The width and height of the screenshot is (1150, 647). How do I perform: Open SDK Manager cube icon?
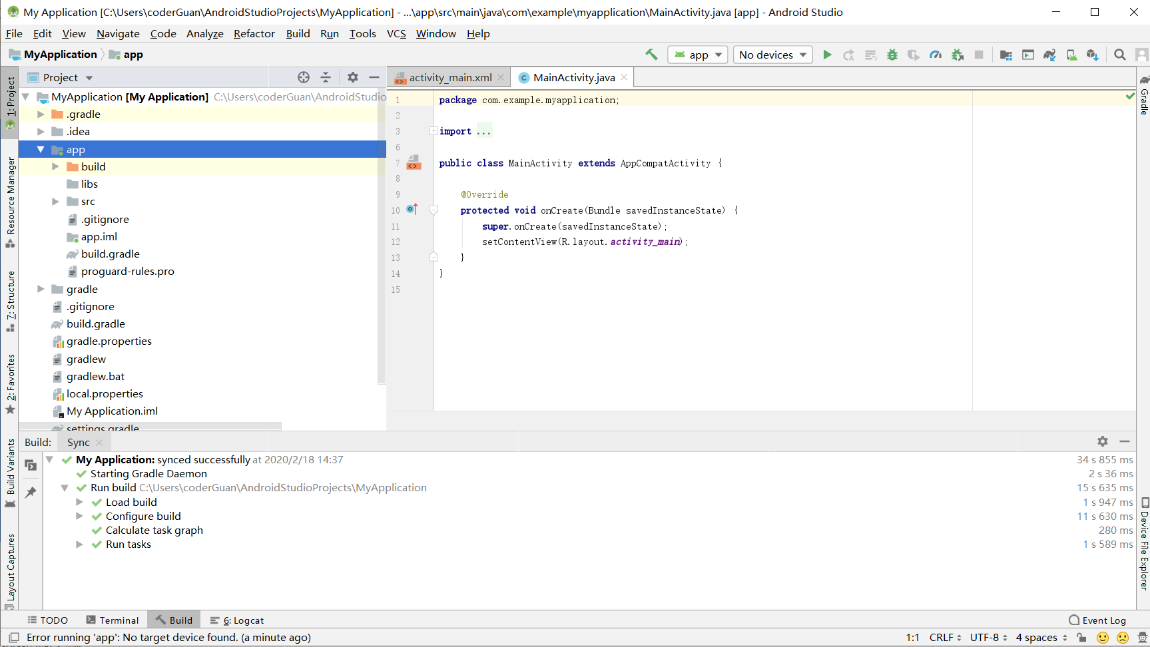coord(1093,55)
